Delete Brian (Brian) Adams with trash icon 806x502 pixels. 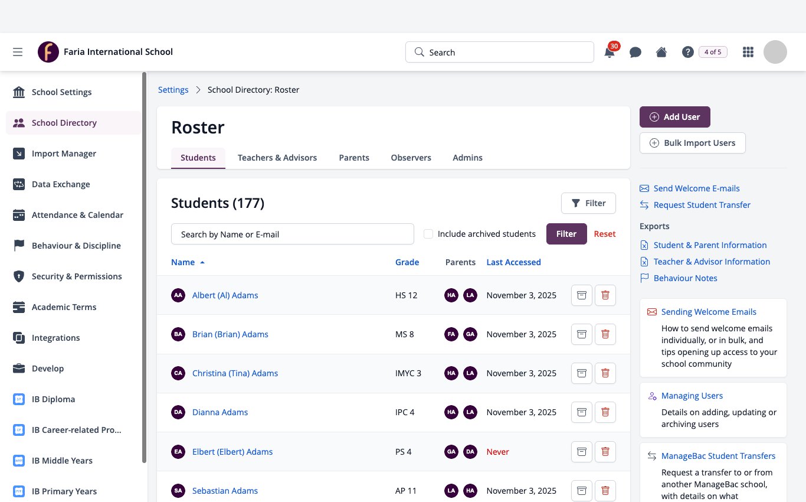(x=605, y=334)
